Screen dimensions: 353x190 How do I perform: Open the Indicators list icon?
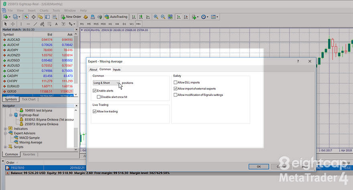(194, 17)
